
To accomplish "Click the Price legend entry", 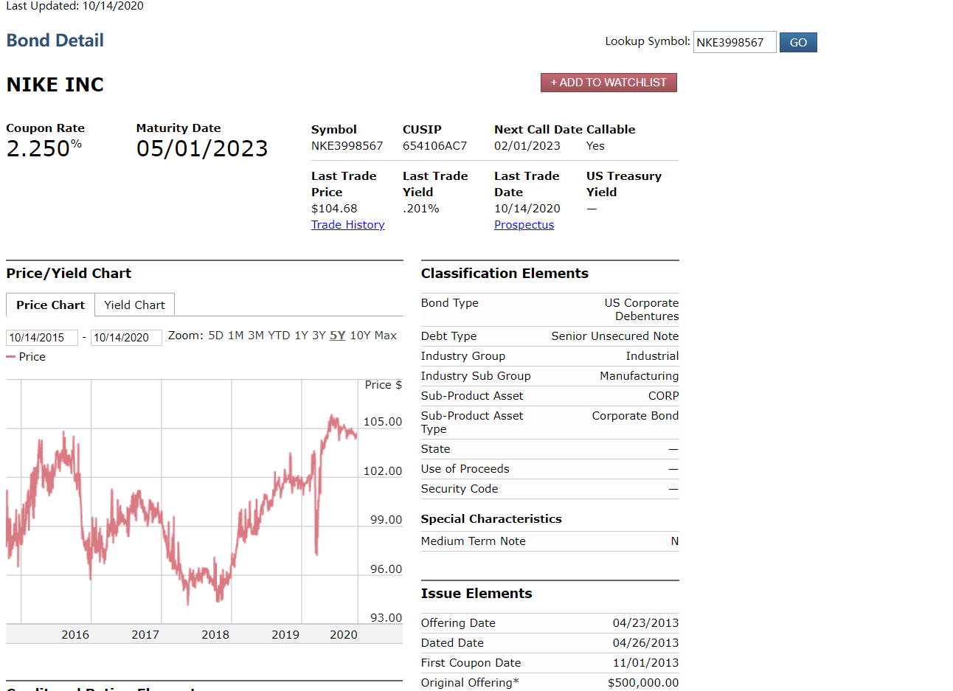I will 26,357.
